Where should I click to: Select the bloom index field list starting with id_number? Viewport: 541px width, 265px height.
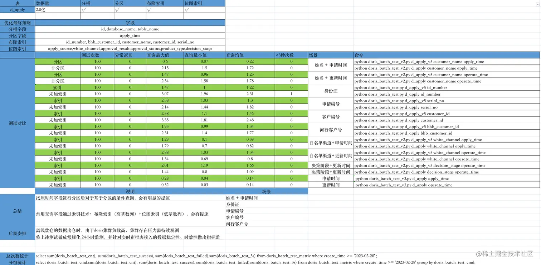point(130,42)
